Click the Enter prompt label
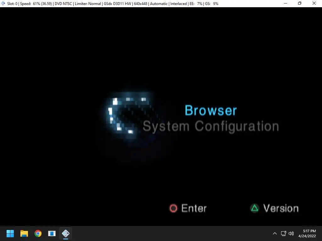322x241 pixels. click(x=194, y=208)
